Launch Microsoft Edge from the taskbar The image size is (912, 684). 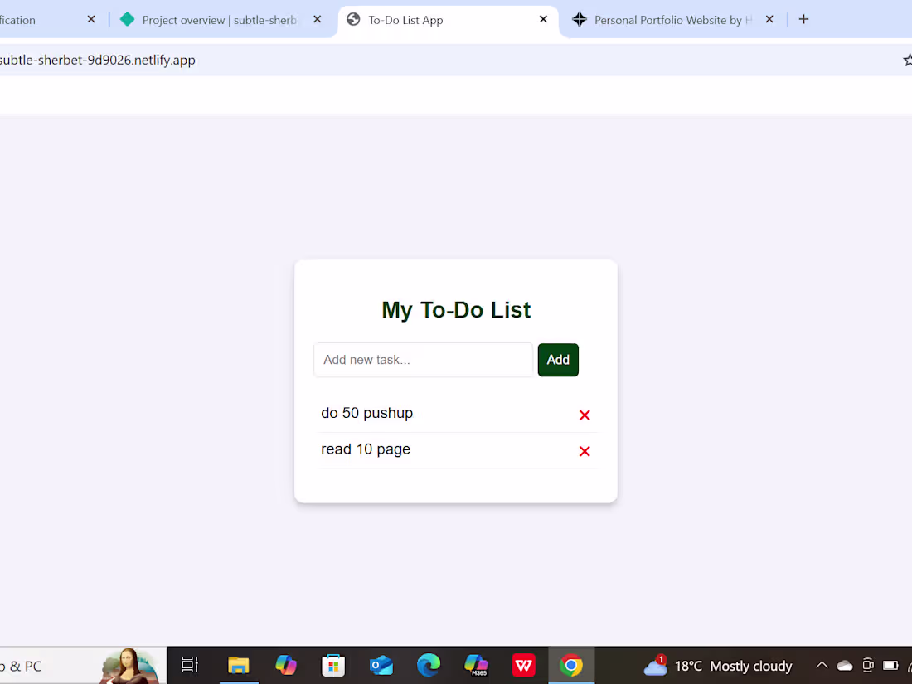pos(429,665)
